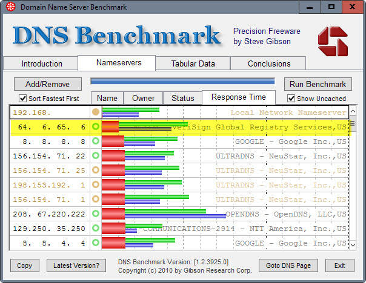This screenshot has height=283, width=366.
Task: Minimize the Domain Name Server Benchmark window
Action: click(310, 7)
